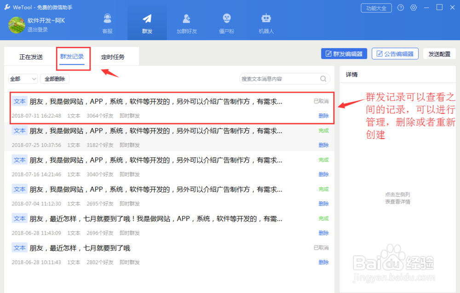Minimize the WeTool window
The width and height of the screenshot is (460, 293).
(426, 8)
